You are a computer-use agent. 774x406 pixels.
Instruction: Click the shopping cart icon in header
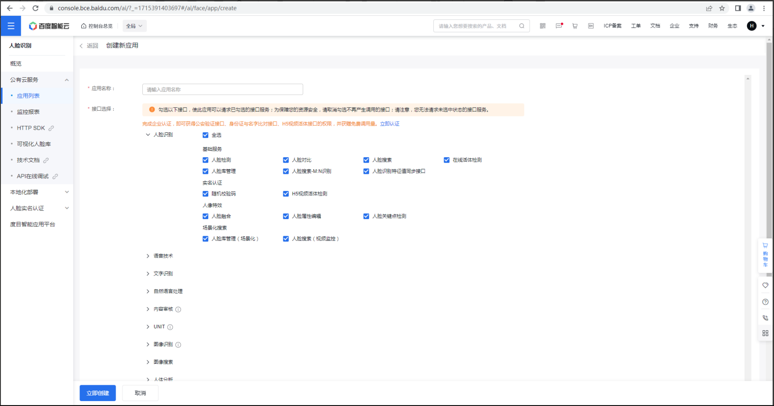[x=575, y=26]
